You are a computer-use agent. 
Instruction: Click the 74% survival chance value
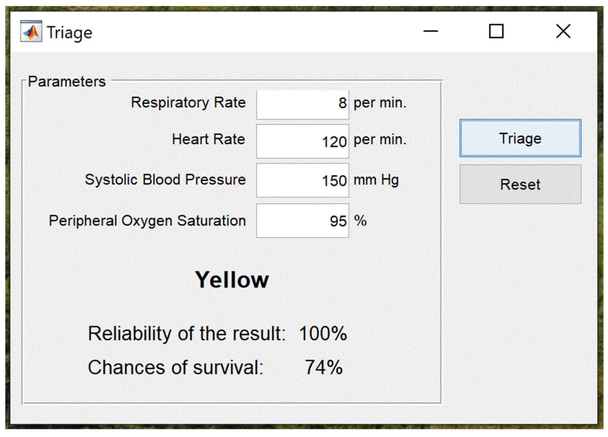tap(324, 367)
